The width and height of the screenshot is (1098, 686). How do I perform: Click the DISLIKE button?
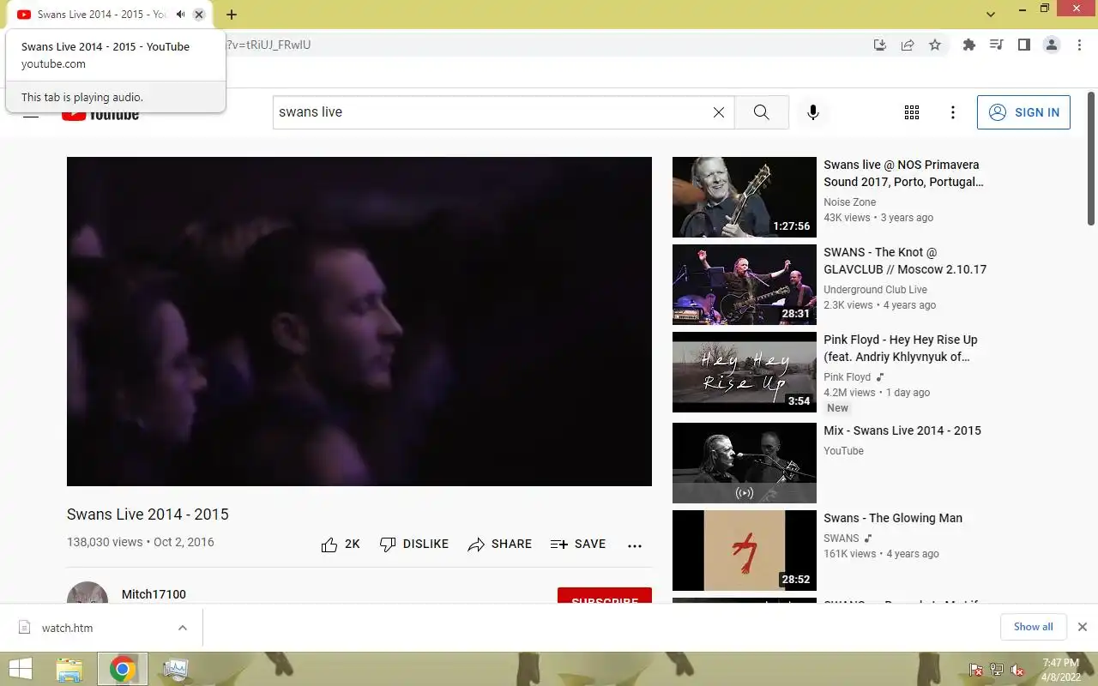click(414, 545)
